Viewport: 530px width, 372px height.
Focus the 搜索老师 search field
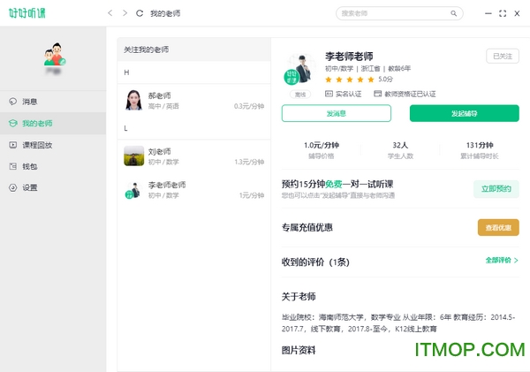[x=399, y=13]
